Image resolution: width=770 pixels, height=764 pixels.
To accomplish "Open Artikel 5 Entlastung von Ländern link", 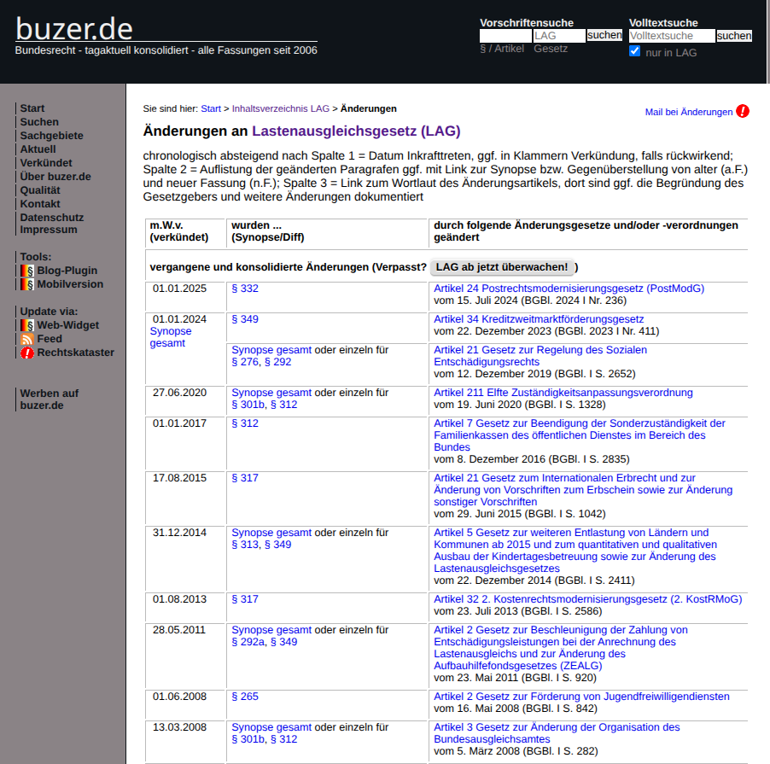I will point(575,551).
